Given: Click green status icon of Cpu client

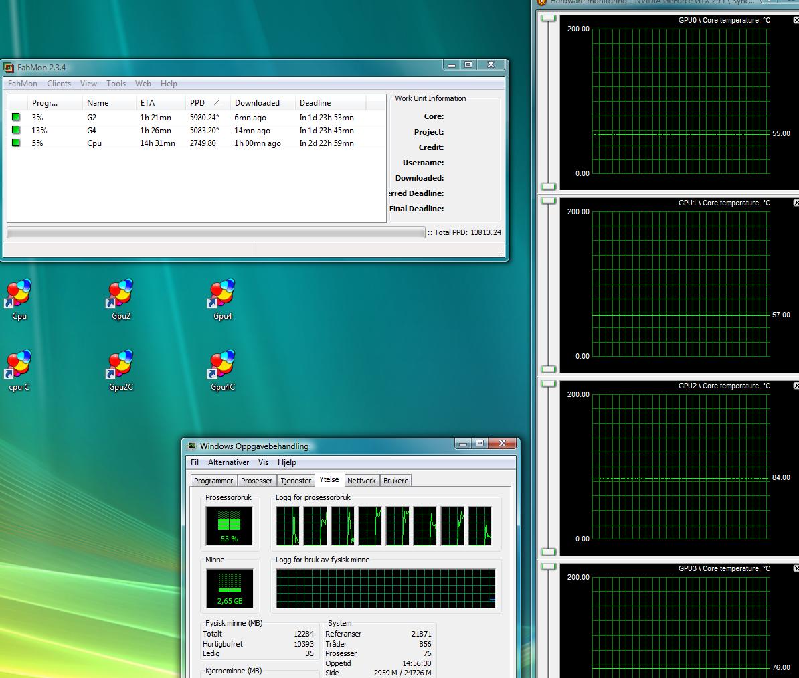Looking at the screenshot, I should tap(16, 143).
